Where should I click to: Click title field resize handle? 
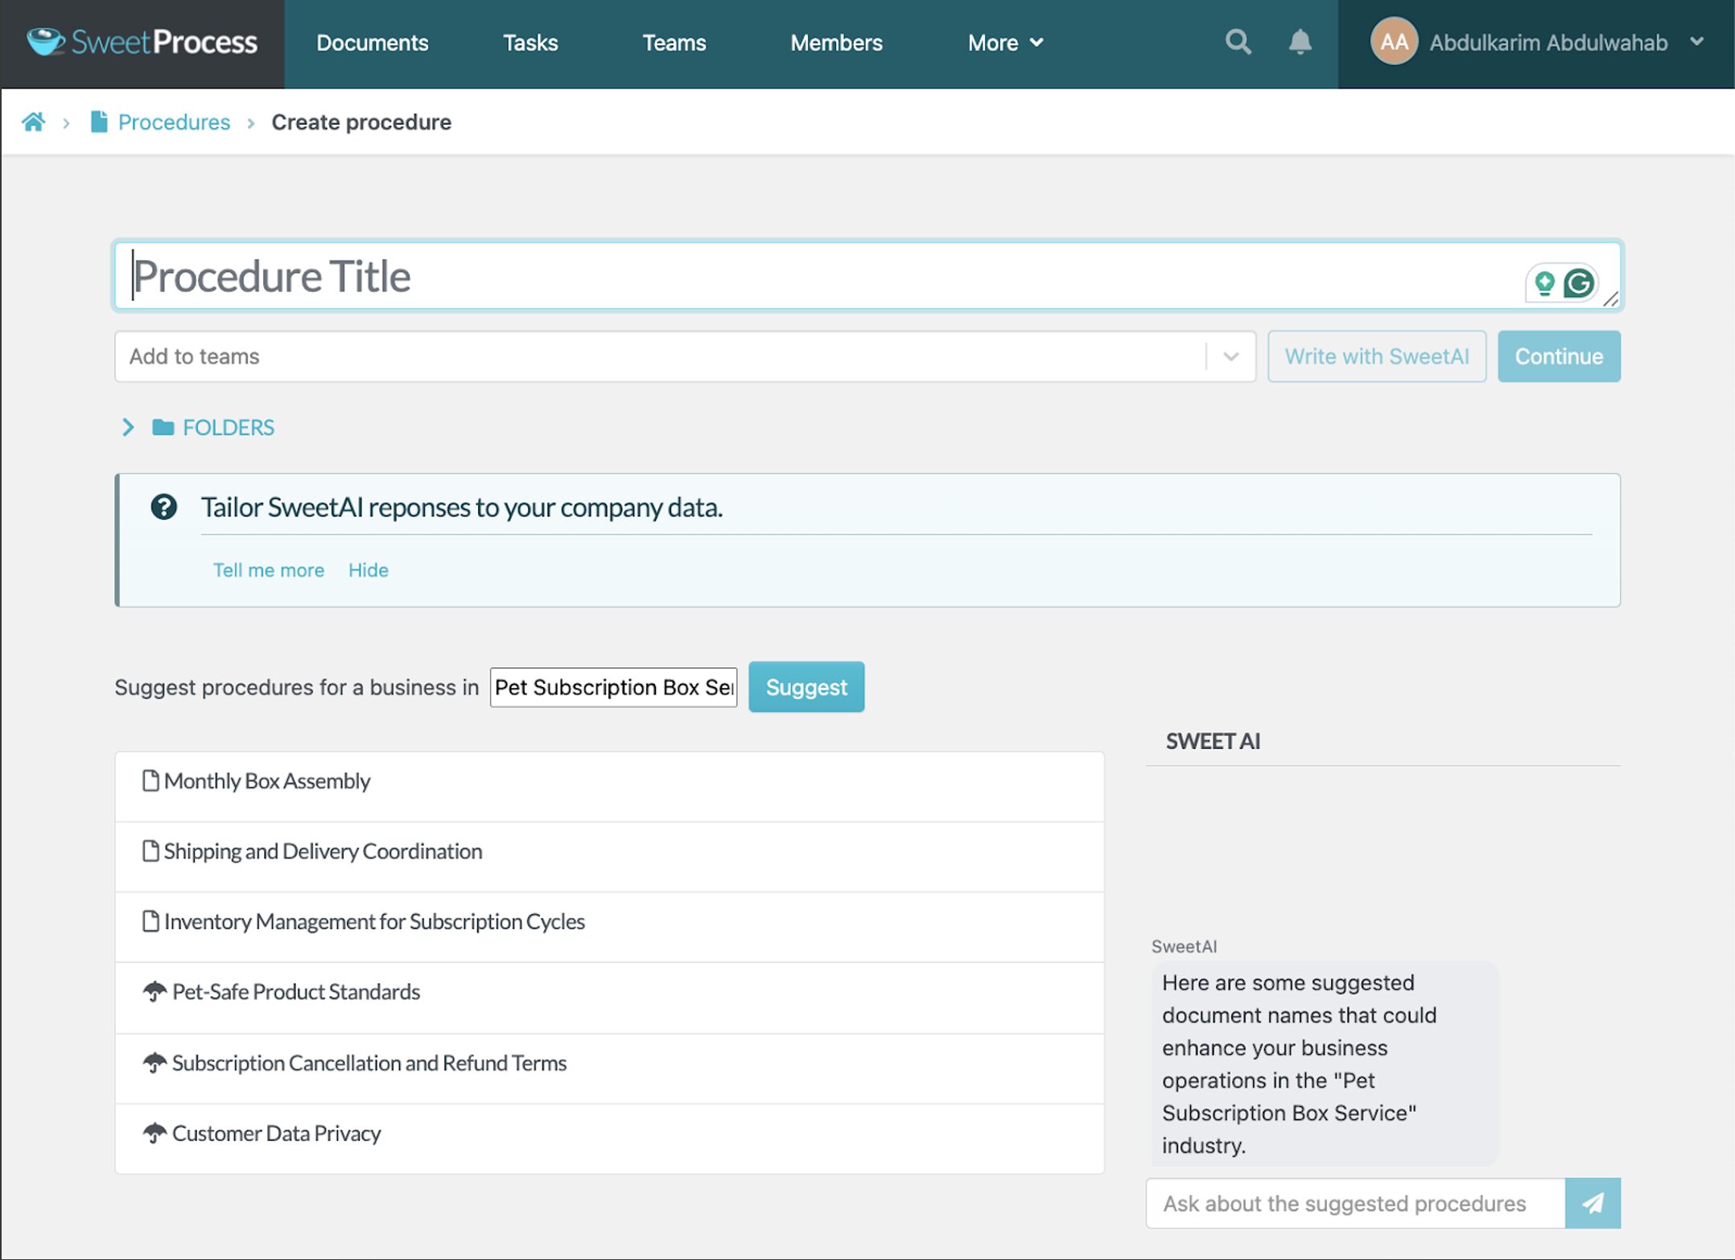tap(1610, 299)
